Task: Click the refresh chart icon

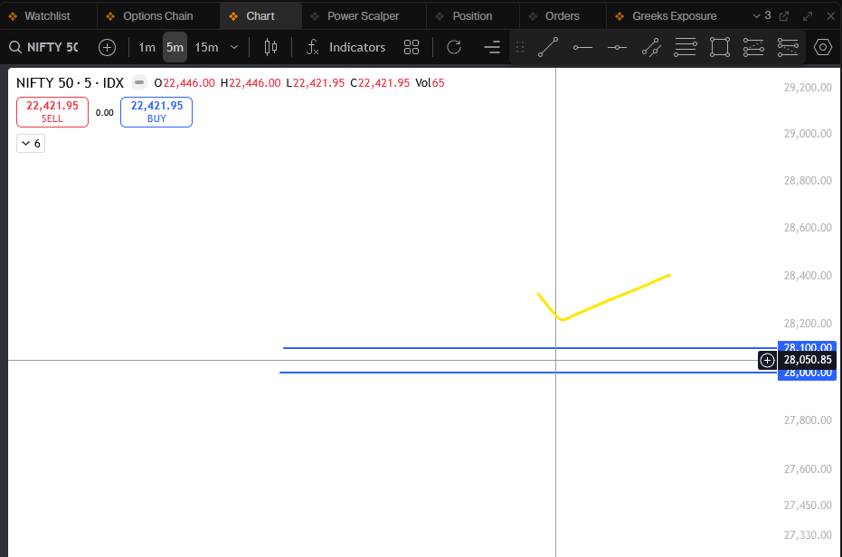Action: click(x=454, y=47)
